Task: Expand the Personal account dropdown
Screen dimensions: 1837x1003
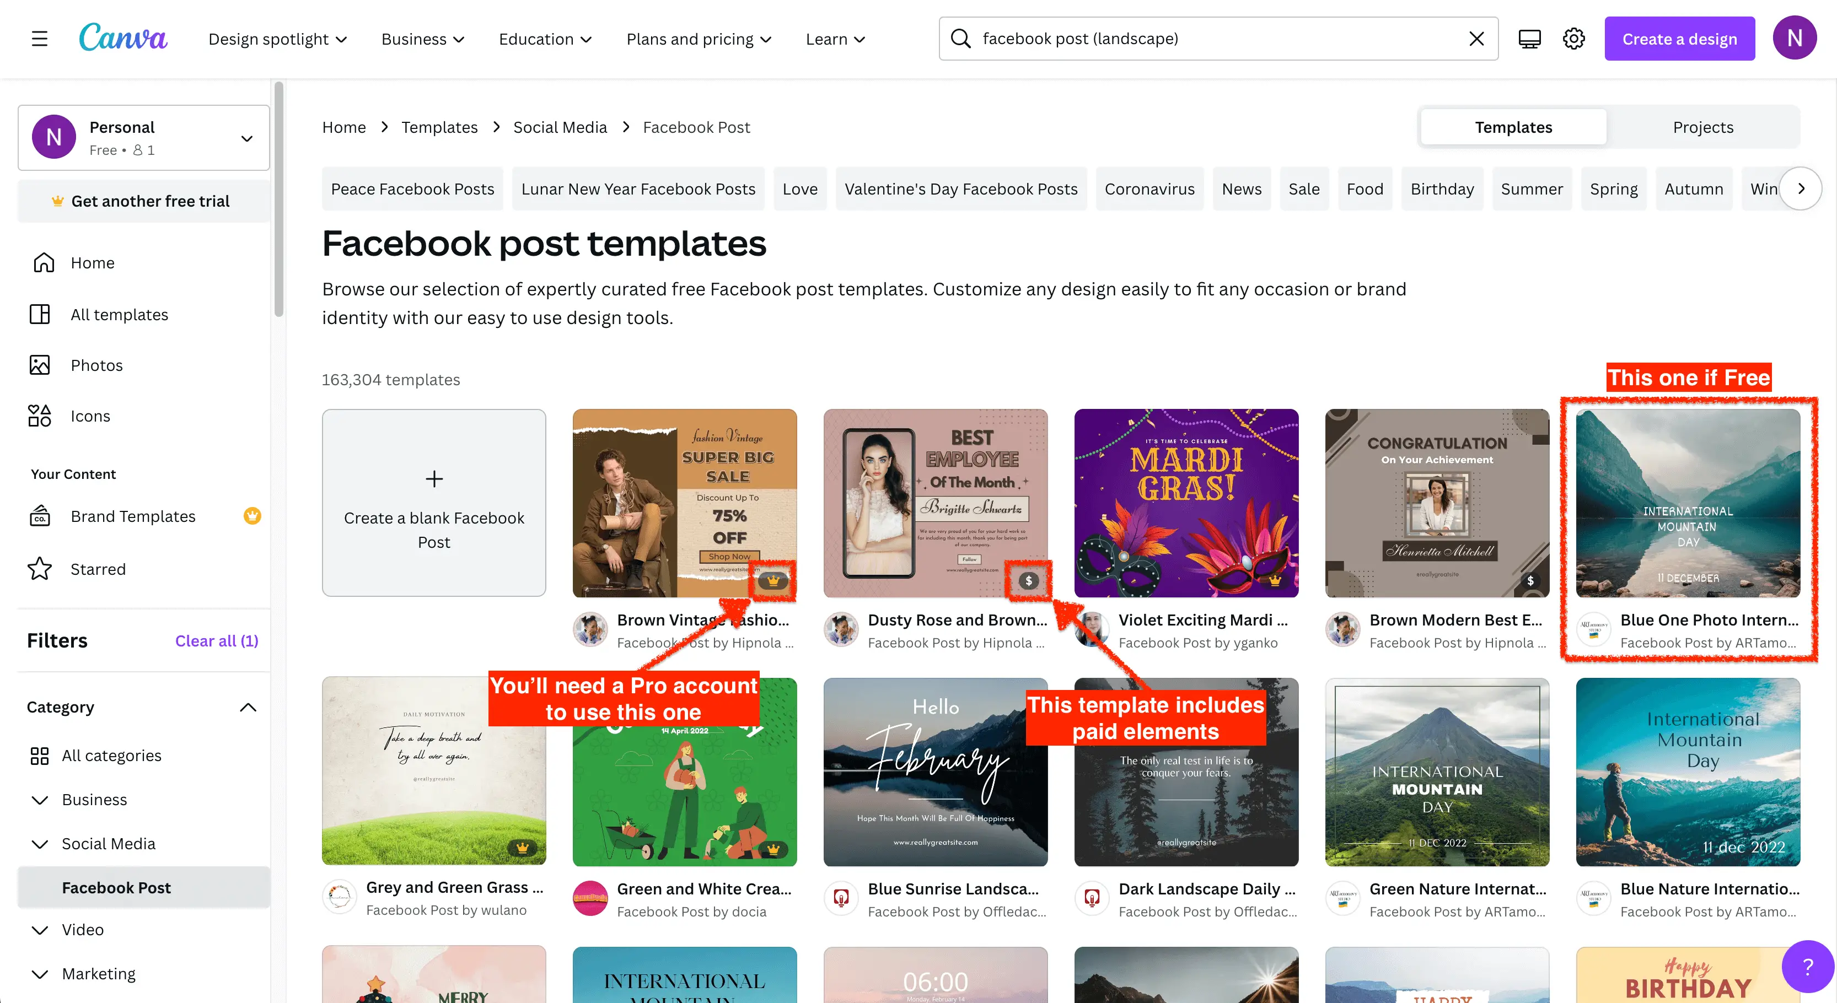Action: coord(247,138)
